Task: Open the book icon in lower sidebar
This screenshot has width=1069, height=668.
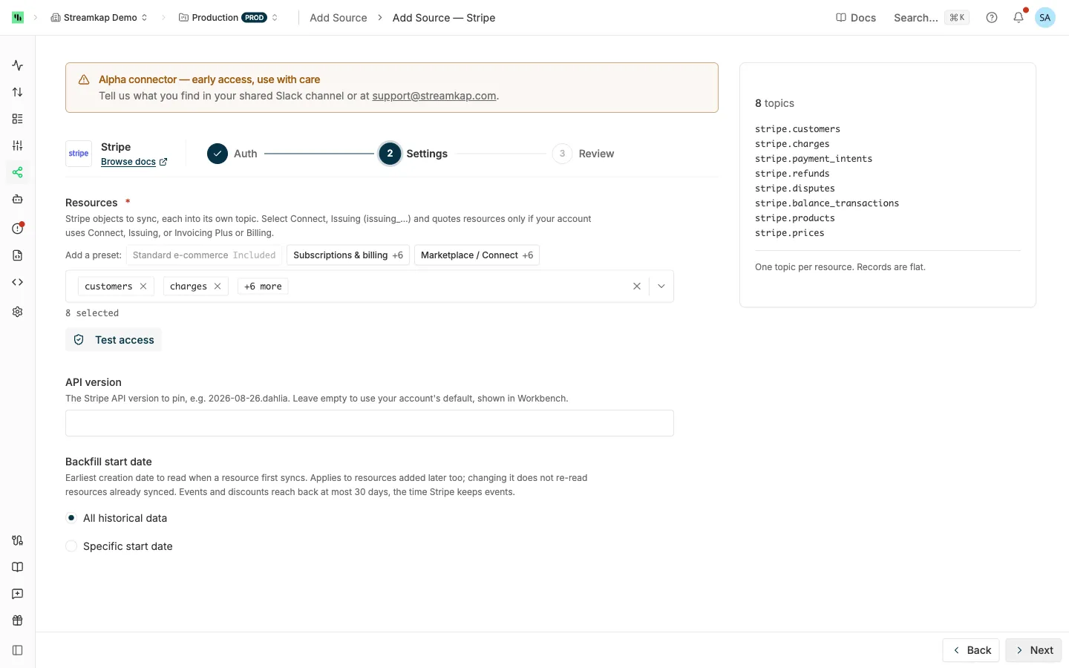Action: (18, 567)
